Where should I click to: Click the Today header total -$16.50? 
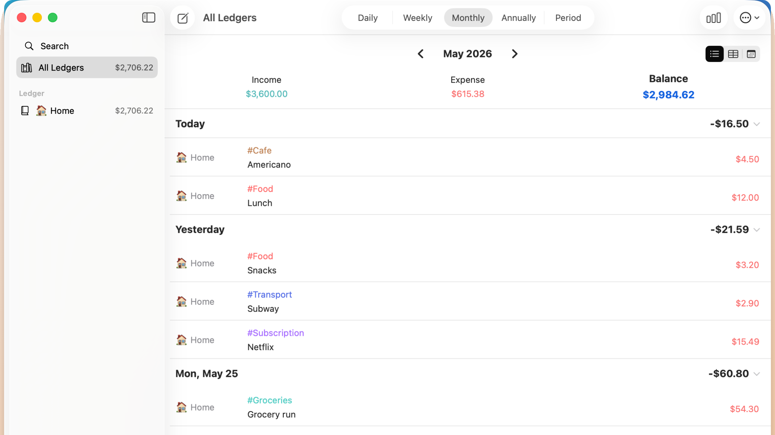tap(729, 123)
